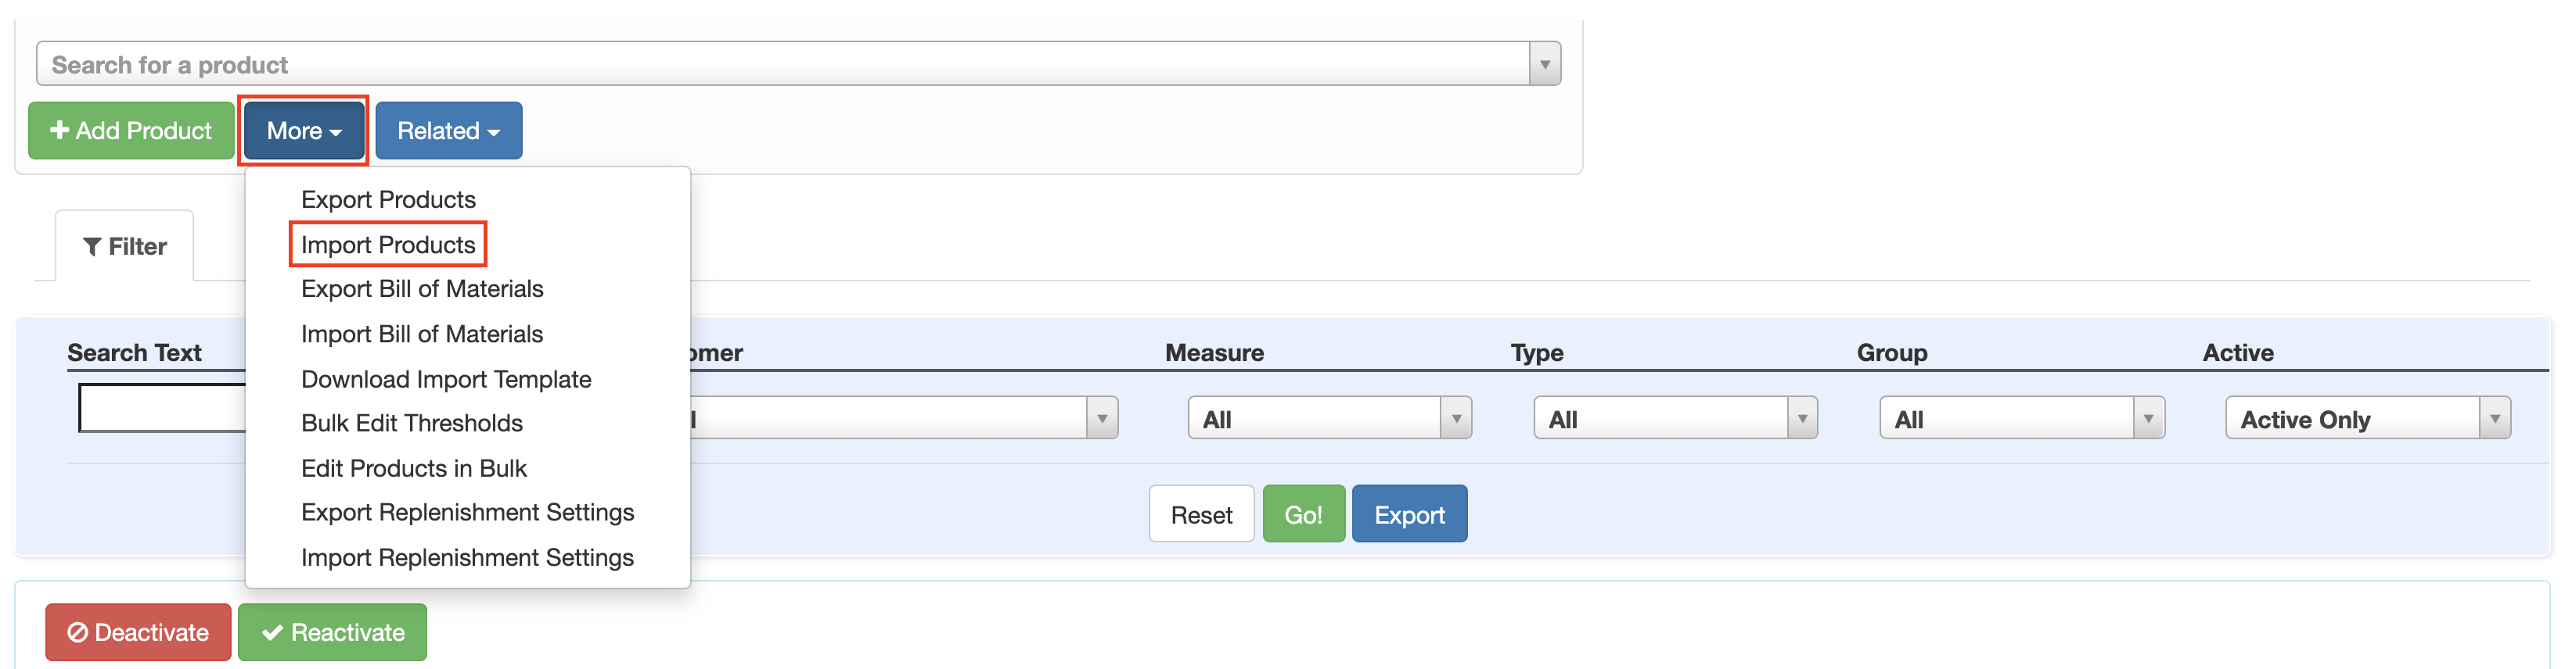
Task: Select Export Bill of Materials
Action: click(x=422, y=290)
